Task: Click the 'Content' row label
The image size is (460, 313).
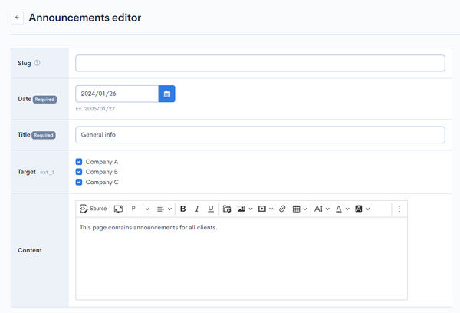Action: 30,250
